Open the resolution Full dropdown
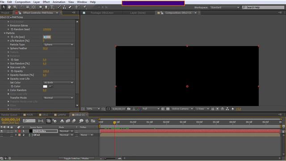Screen dimensions: 286x161 pos(151,109)
